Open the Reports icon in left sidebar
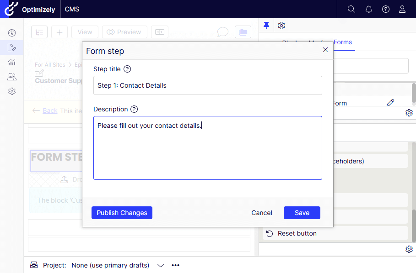 coord(12,62)
